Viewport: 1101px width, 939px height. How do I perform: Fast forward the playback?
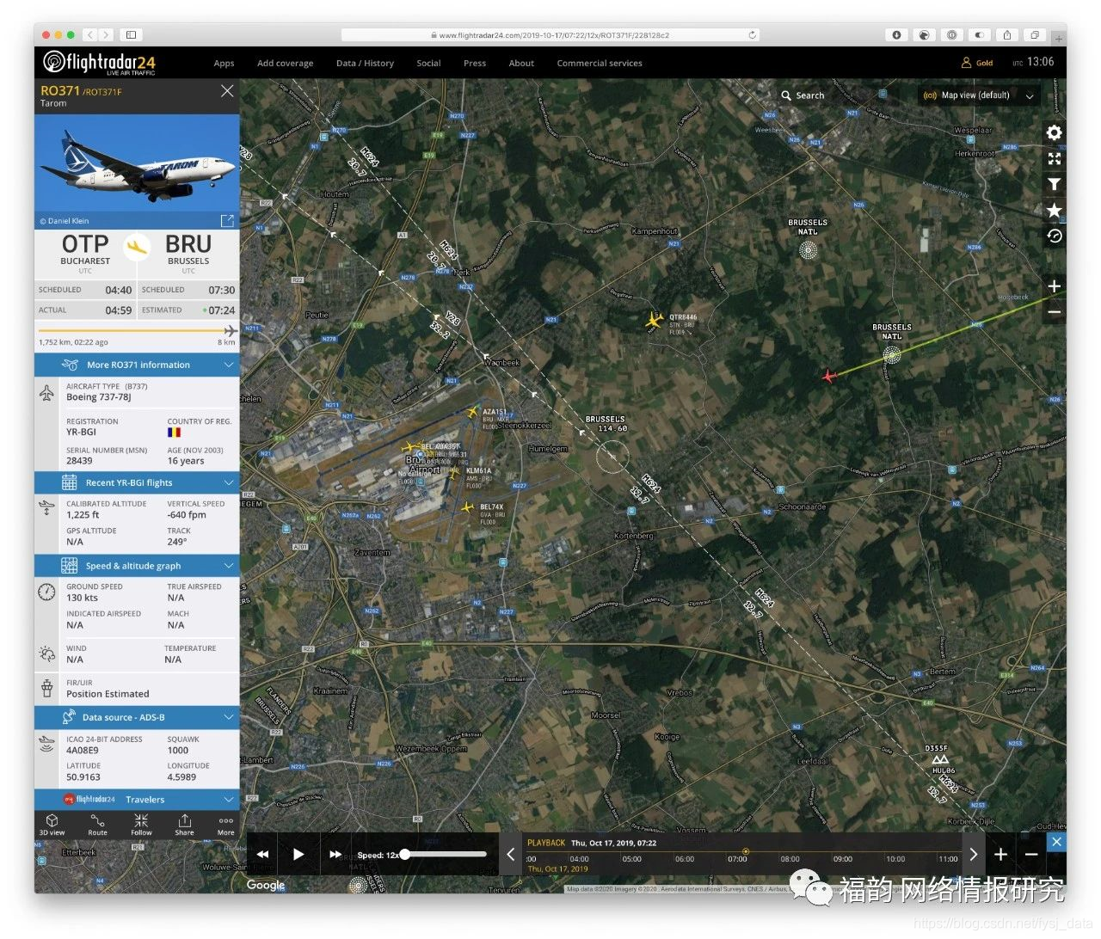coord(335,854)
